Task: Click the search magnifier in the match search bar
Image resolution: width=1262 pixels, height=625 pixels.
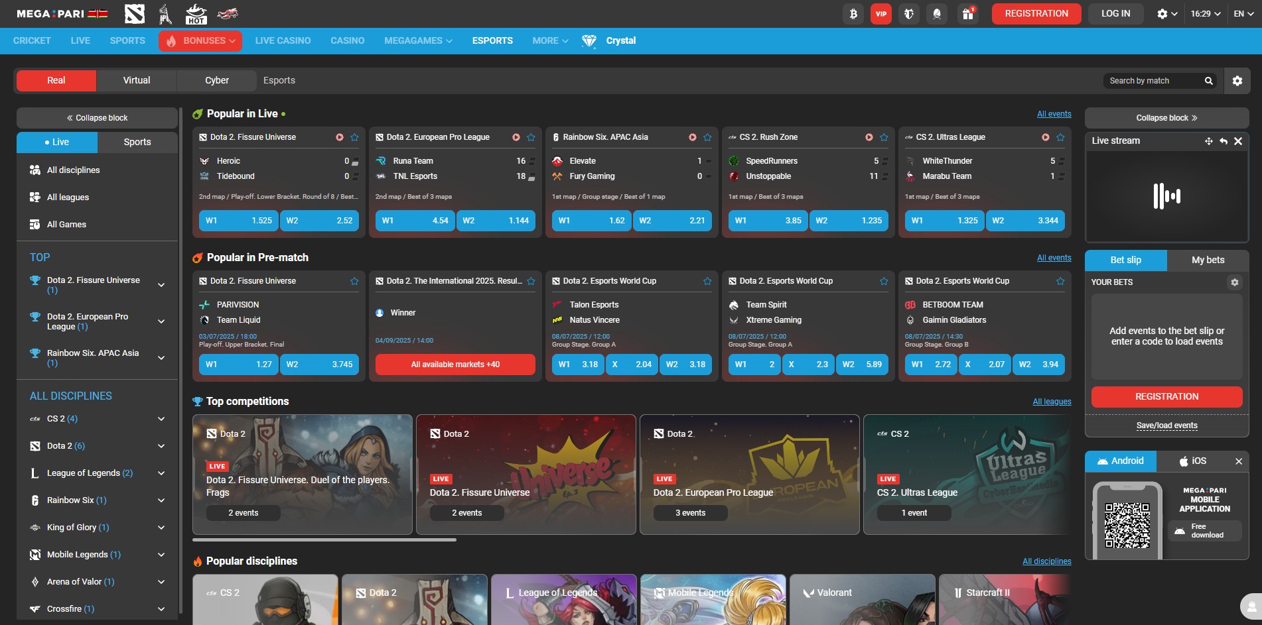Action: point(1209,80)
